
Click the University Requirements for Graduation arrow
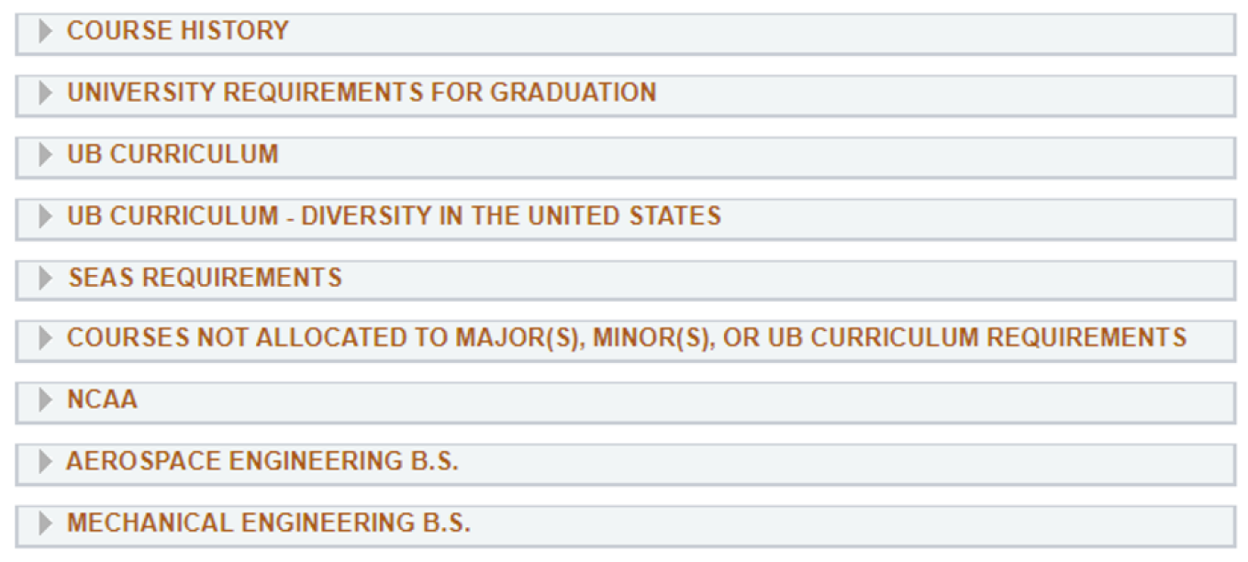(x=45, y=94)
